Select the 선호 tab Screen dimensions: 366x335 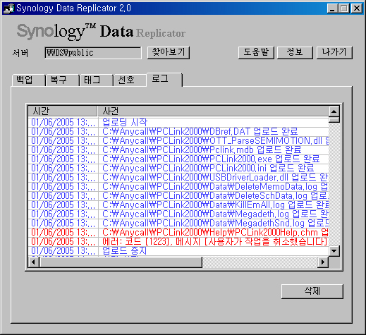coord(130,80)
